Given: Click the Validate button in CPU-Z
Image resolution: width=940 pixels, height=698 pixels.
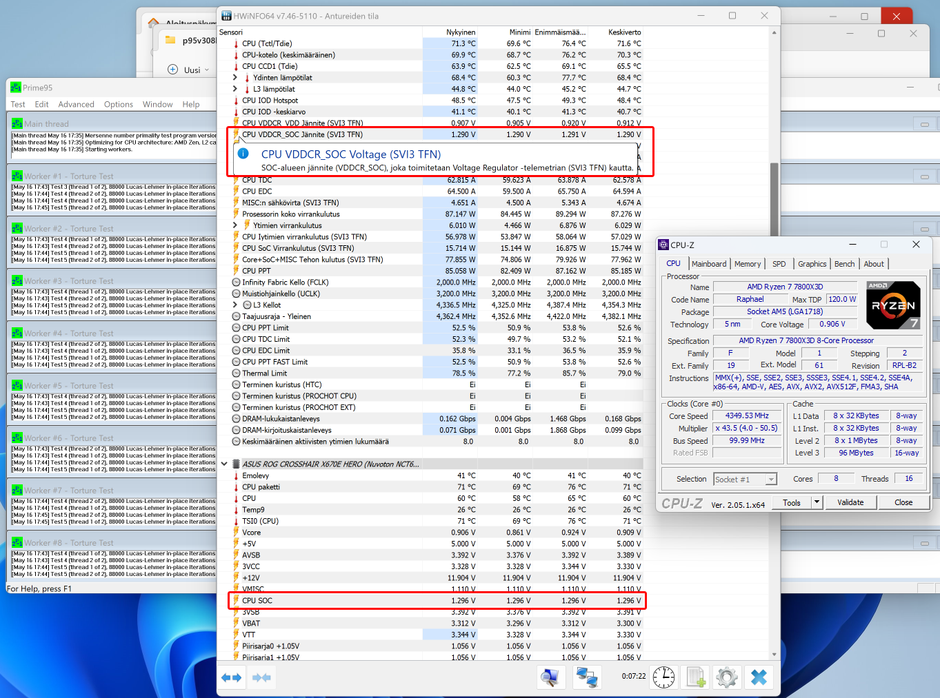Looking at the screenshot, I should 850,502.
